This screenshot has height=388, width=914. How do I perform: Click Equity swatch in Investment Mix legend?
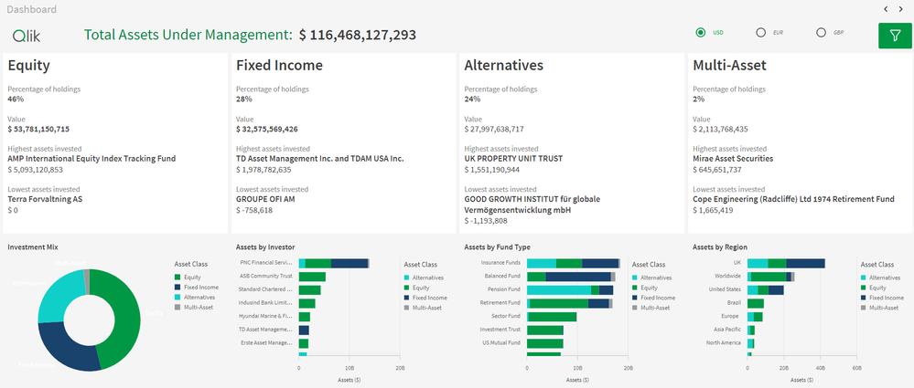pos(177,277)
